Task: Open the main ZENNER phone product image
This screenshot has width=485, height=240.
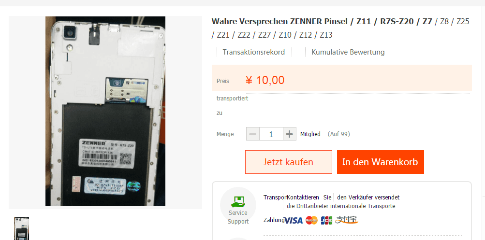Action: (x=105, y=112)
